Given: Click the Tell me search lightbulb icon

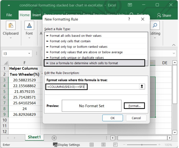Looking at the screenshot, I should pos(131,14).
